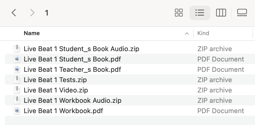Select Live Beat 1 Tests.zip
The height and width of the screenshot is (125, 255).
tap(130, 80)
